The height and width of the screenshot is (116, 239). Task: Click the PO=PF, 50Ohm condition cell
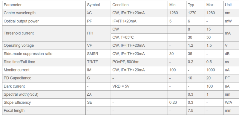click(139, 62)
